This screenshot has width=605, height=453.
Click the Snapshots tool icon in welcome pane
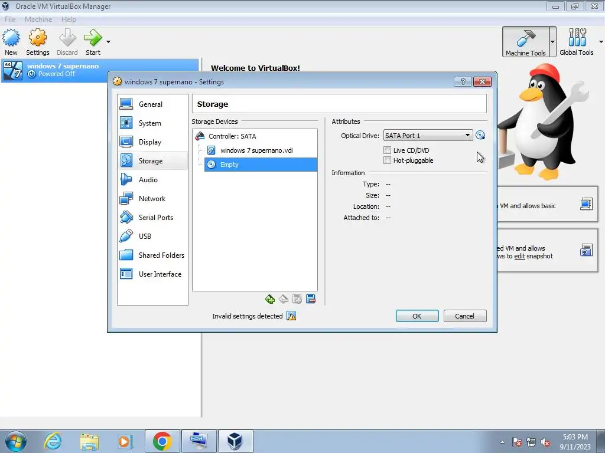[x=586, y=250]
